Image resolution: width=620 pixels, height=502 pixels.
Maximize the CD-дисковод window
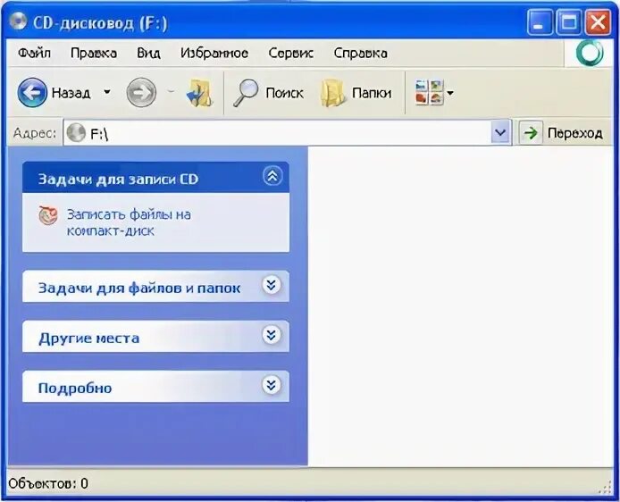[x=568, y=22]
